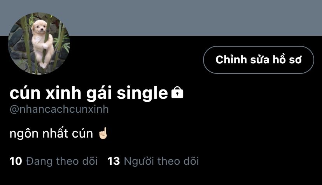The width and height of the screenshot is (322, 185).
Task: Click the followers count number 13
Action: pyautogui.click(x=114, y=161)
